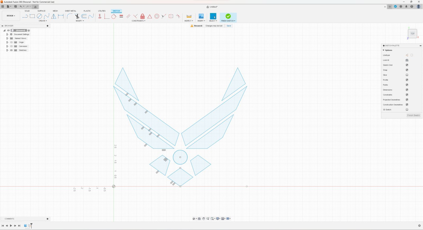The width and height of the screenshot is (423, 230).
Task: Select the Fillet modify tool
Action: pyautogui.click(x=70, y=16)
